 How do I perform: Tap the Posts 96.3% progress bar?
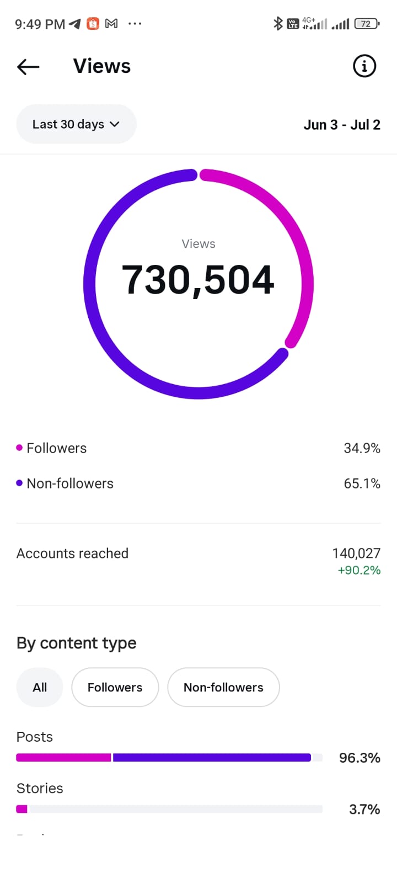169,758
